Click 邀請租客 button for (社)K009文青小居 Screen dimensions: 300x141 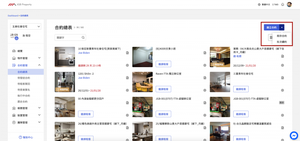[163, 64]
